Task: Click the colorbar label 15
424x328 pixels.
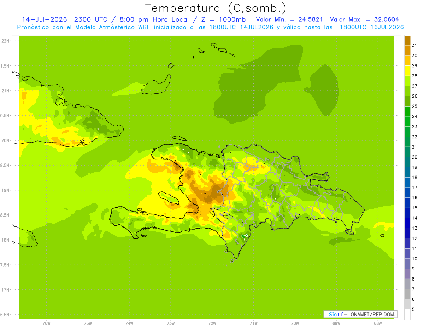Action: 415,208
